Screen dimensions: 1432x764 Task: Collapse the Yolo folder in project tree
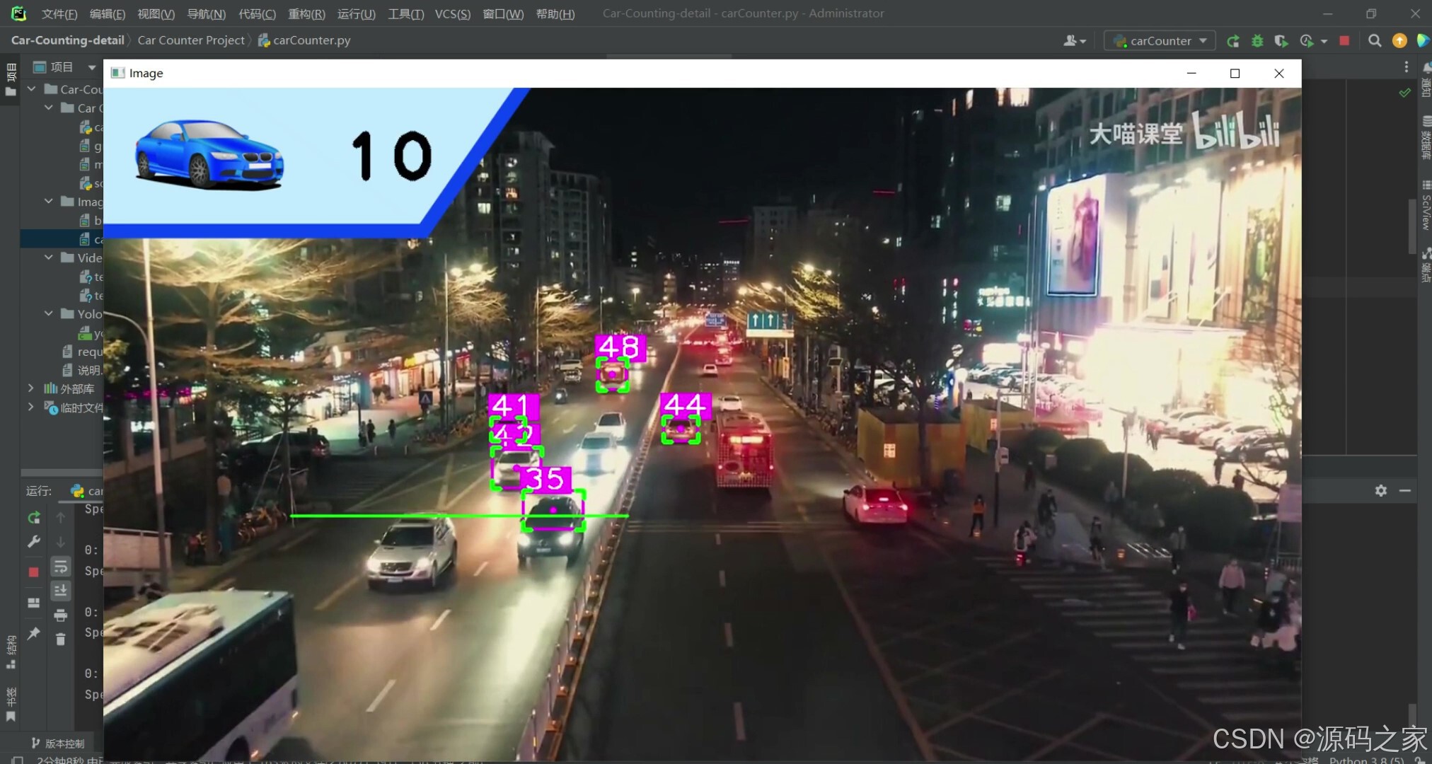pos(49,313)
